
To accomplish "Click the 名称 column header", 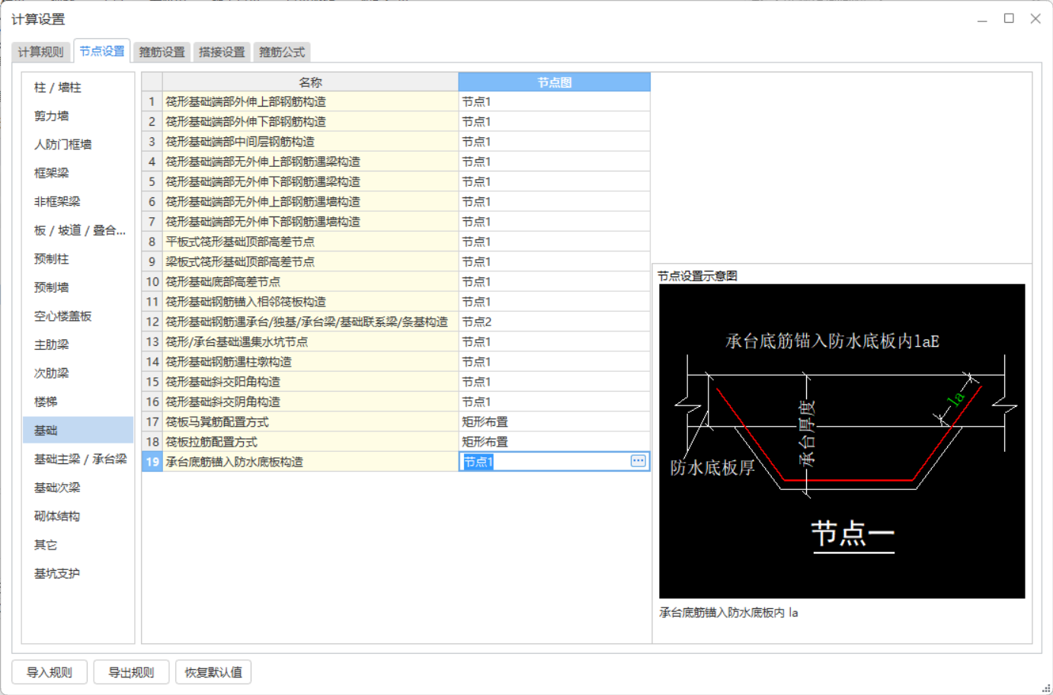I will point(310,82).
